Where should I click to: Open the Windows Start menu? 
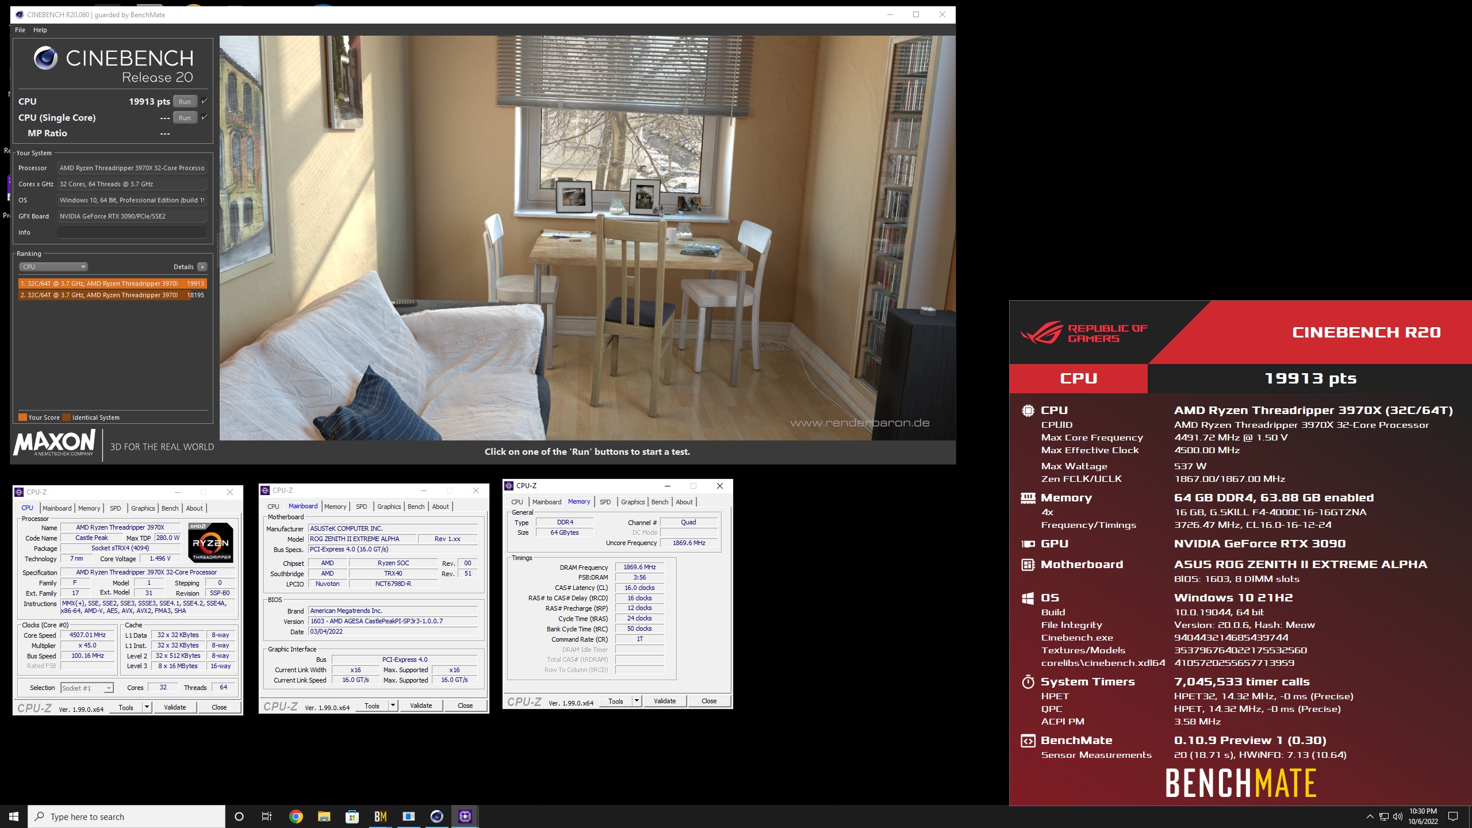click(x=14, y=816)
